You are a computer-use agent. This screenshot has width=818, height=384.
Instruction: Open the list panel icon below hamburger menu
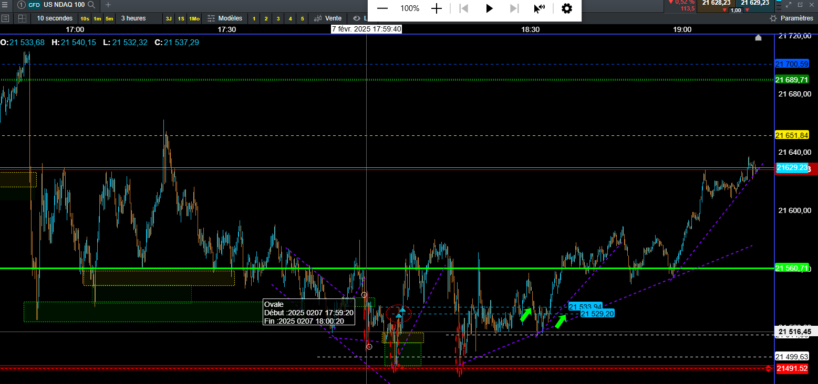click(x=6, y=18)
